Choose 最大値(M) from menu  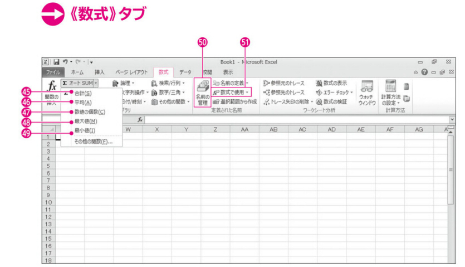point(92,121)
